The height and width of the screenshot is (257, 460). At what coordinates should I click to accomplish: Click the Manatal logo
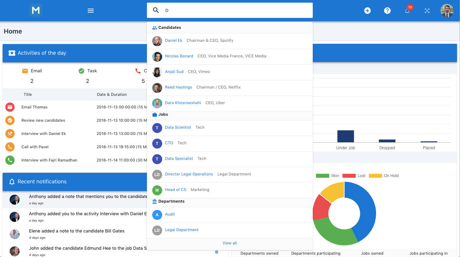[x=35, y=10]
